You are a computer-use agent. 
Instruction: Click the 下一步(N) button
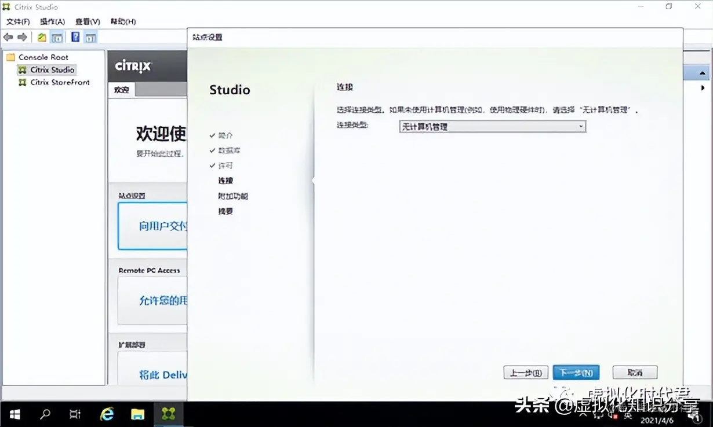[576, 372]
